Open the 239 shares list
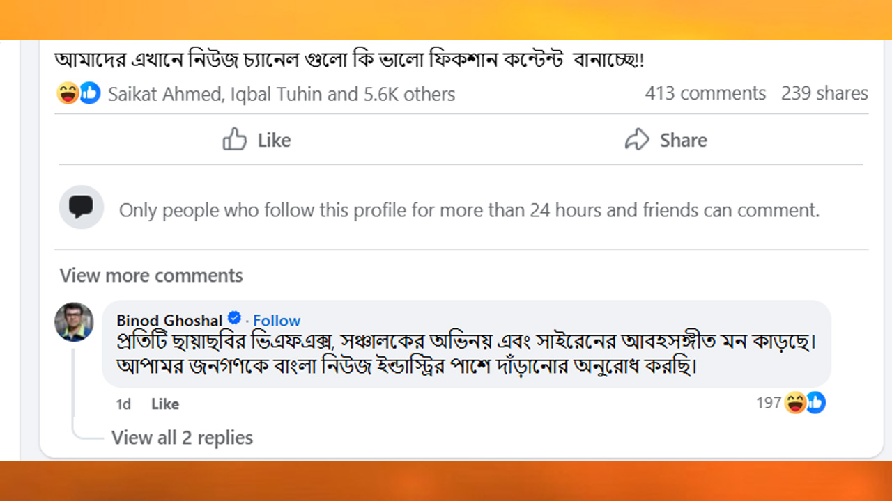Viewport: 892px width, 501px height. tap(824, 93)
